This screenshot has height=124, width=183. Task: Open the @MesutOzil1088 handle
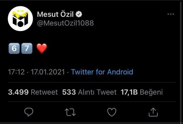(x=65, y=23)
